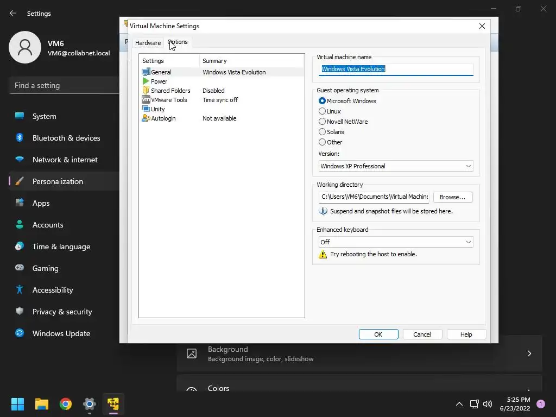Close the Virtual Machine Settings dialog
The image size is (556, 417).
point(482,26)
